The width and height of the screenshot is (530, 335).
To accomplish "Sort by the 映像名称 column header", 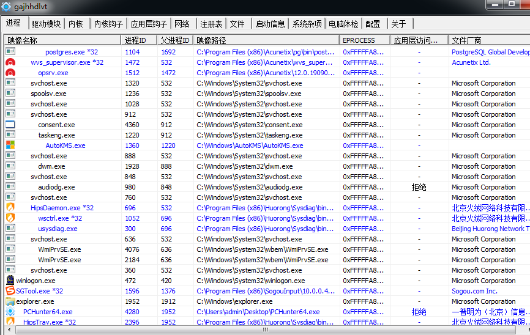I will click(62, 40).
